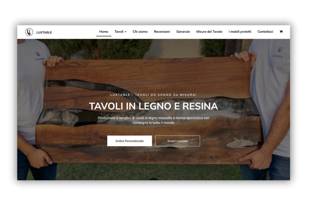Open Misure del Tavolo page
The width and height of the screenshot is (310, 207).
tap(209, 32)
